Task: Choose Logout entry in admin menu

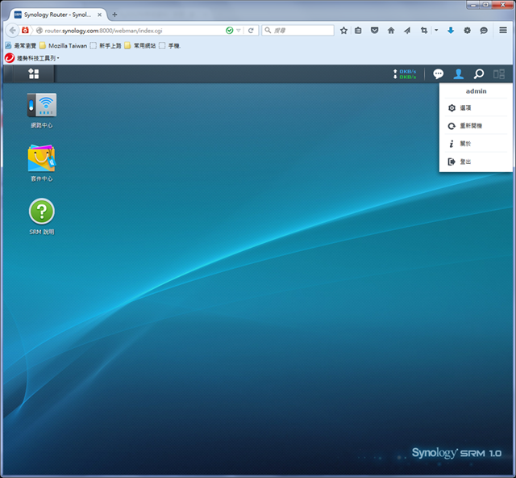Action: tap(476, 161)
